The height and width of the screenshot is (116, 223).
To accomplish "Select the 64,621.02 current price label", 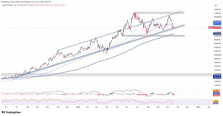I will (x=217, y=27).
